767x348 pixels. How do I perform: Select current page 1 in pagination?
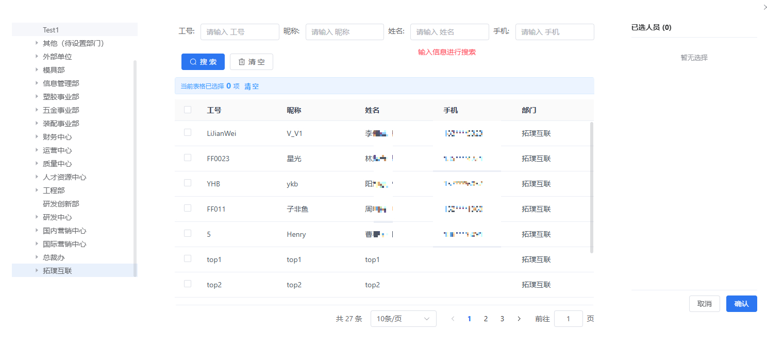click(x=469, y=319)
